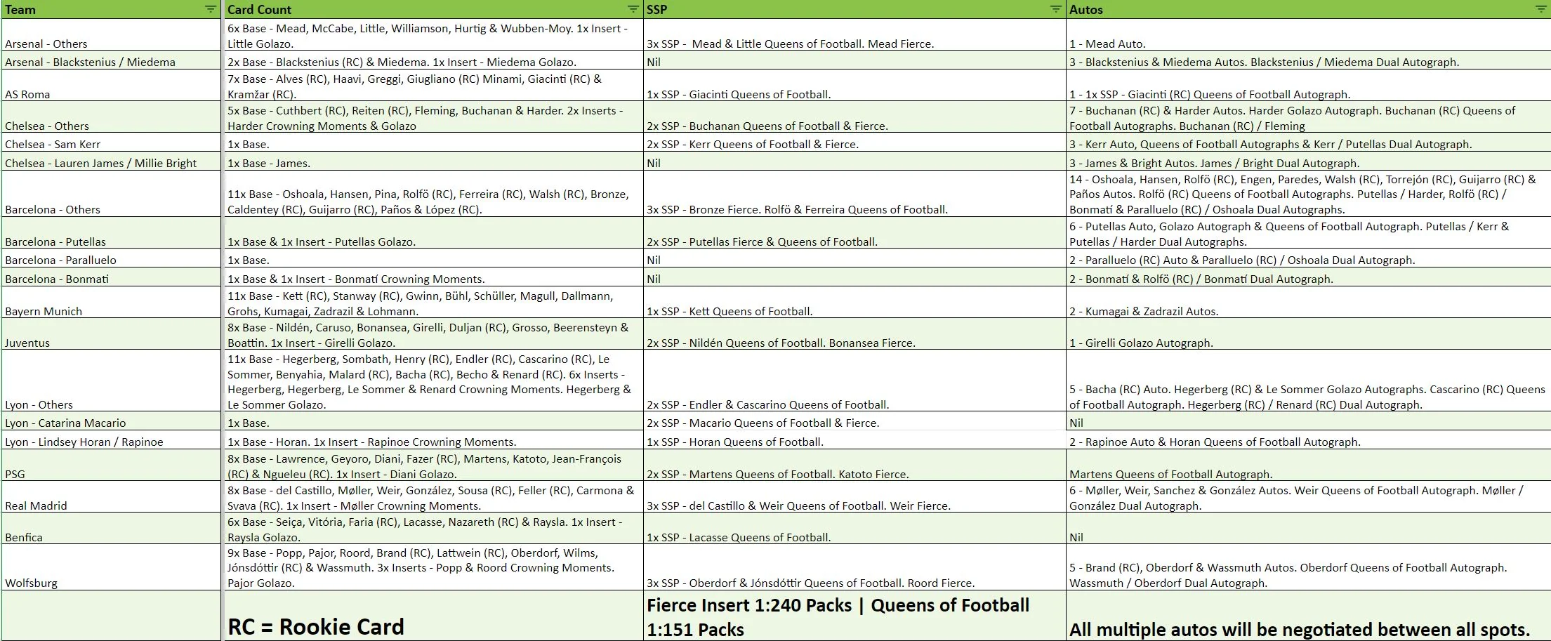Open the Card Count column filter dropdown
Screen dimensions: 1551x641
point(633,9)
